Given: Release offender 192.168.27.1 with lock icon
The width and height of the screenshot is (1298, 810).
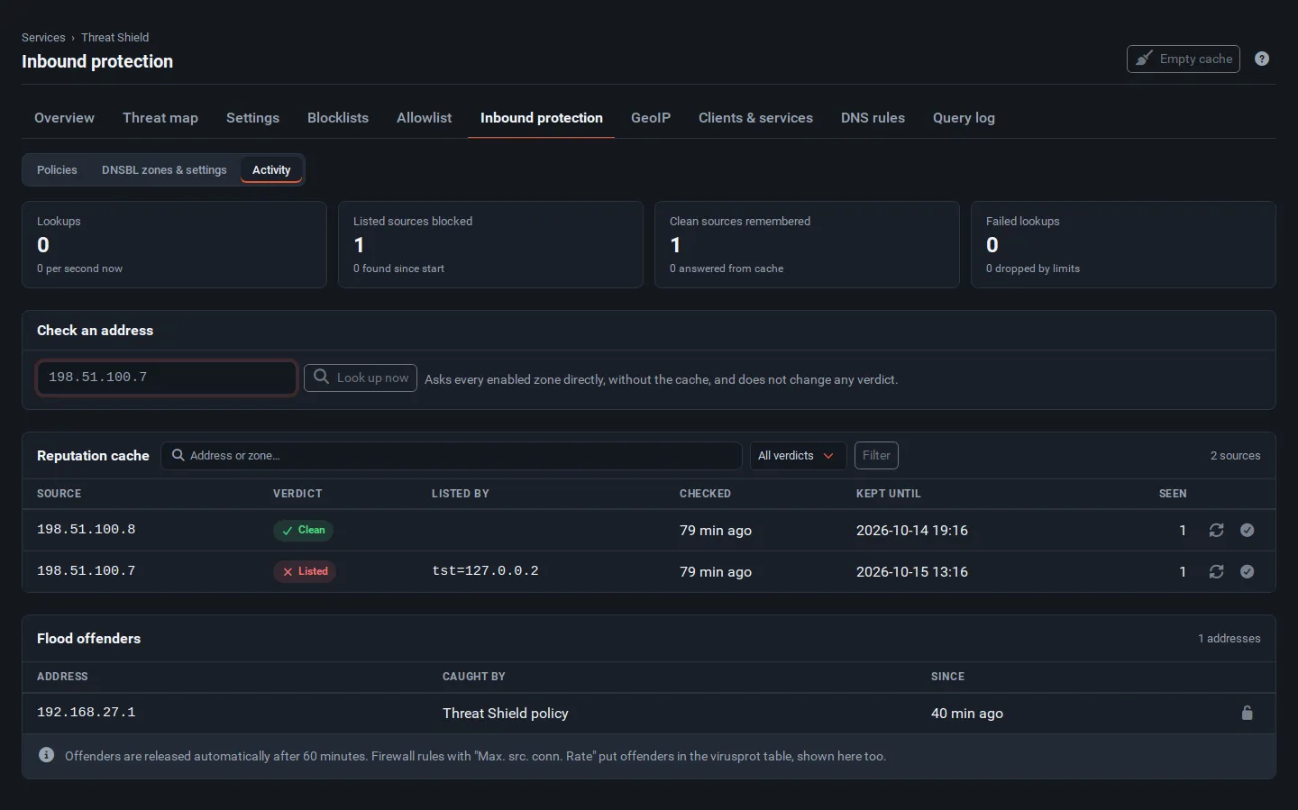Looking at the screenshot, I should click(x=1247, y=713).
